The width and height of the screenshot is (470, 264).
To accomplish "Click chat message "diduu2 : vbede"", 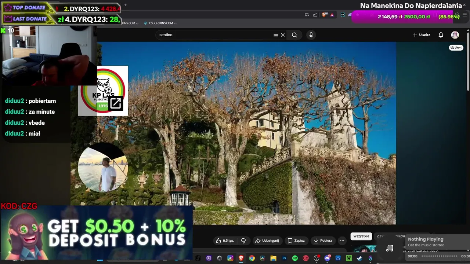I will [x=25, y=123].
